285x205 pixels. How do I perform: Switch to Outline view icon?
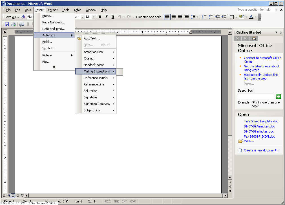[x=18, y=195]
